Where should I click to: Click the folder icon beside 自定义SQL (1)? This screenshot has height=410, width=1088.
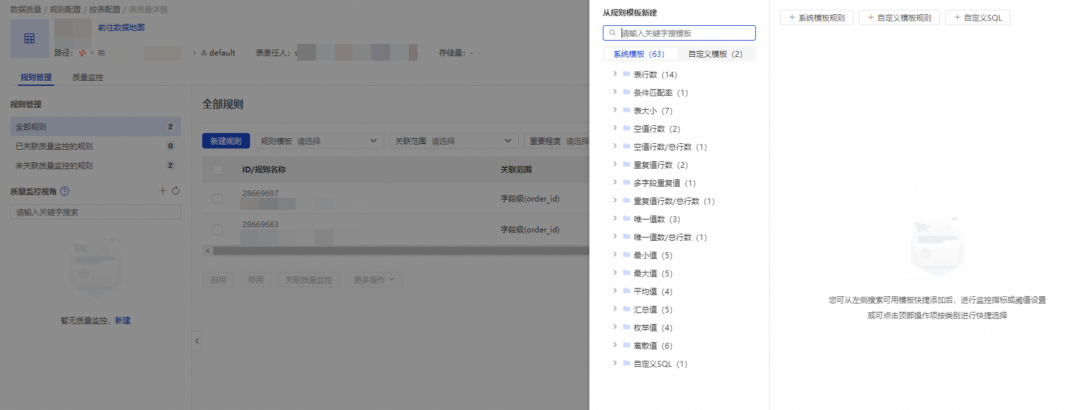click(x=627, y=364)
